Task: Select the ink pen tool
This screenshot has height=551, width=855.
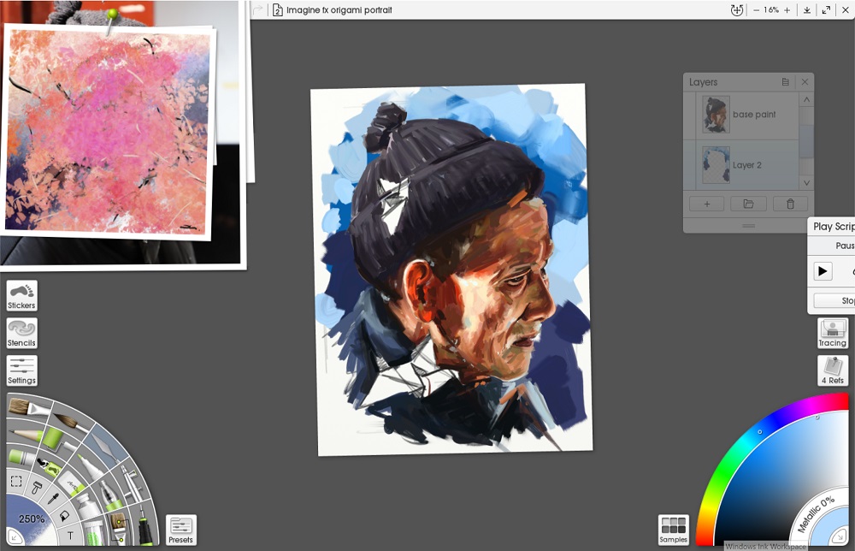Action: point(144,524)
